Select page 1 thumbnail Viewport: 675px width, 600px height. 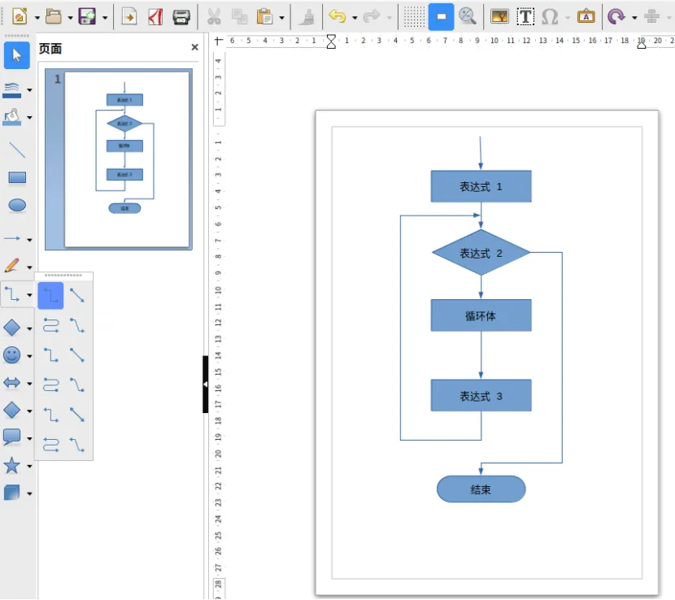[119, 159]
